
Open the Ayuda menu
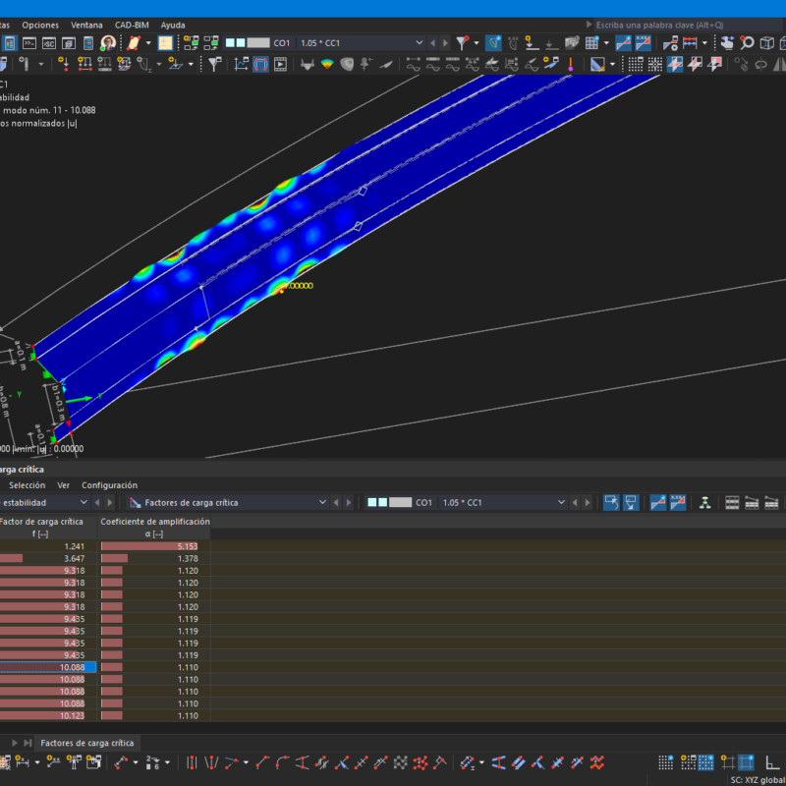click(x=173, y=26)
